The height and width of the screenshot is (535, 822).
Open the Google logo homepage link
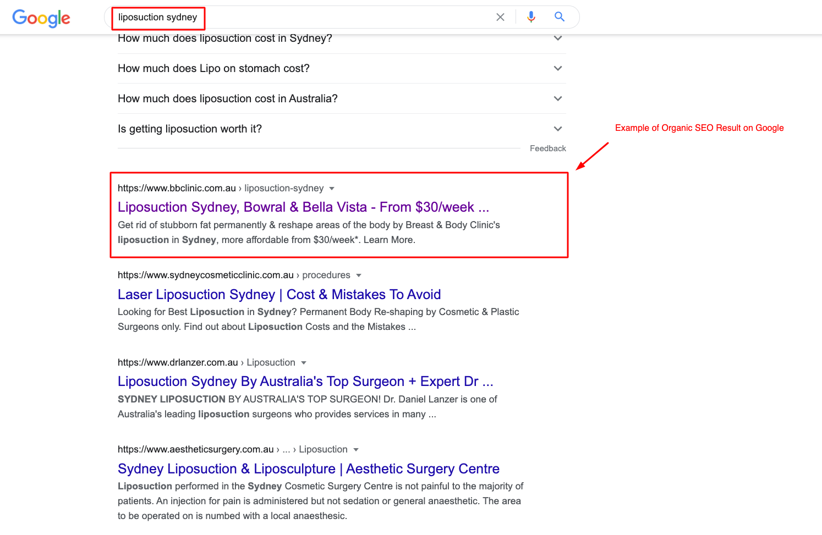(41, 18)
